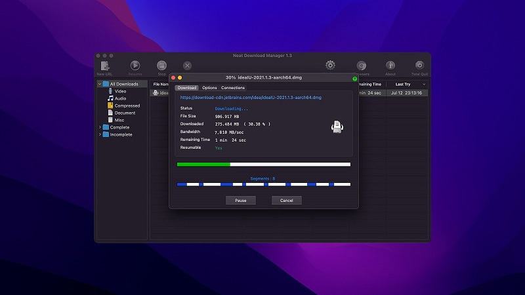Click the Video category icon
525x295 pixels.
110,91
